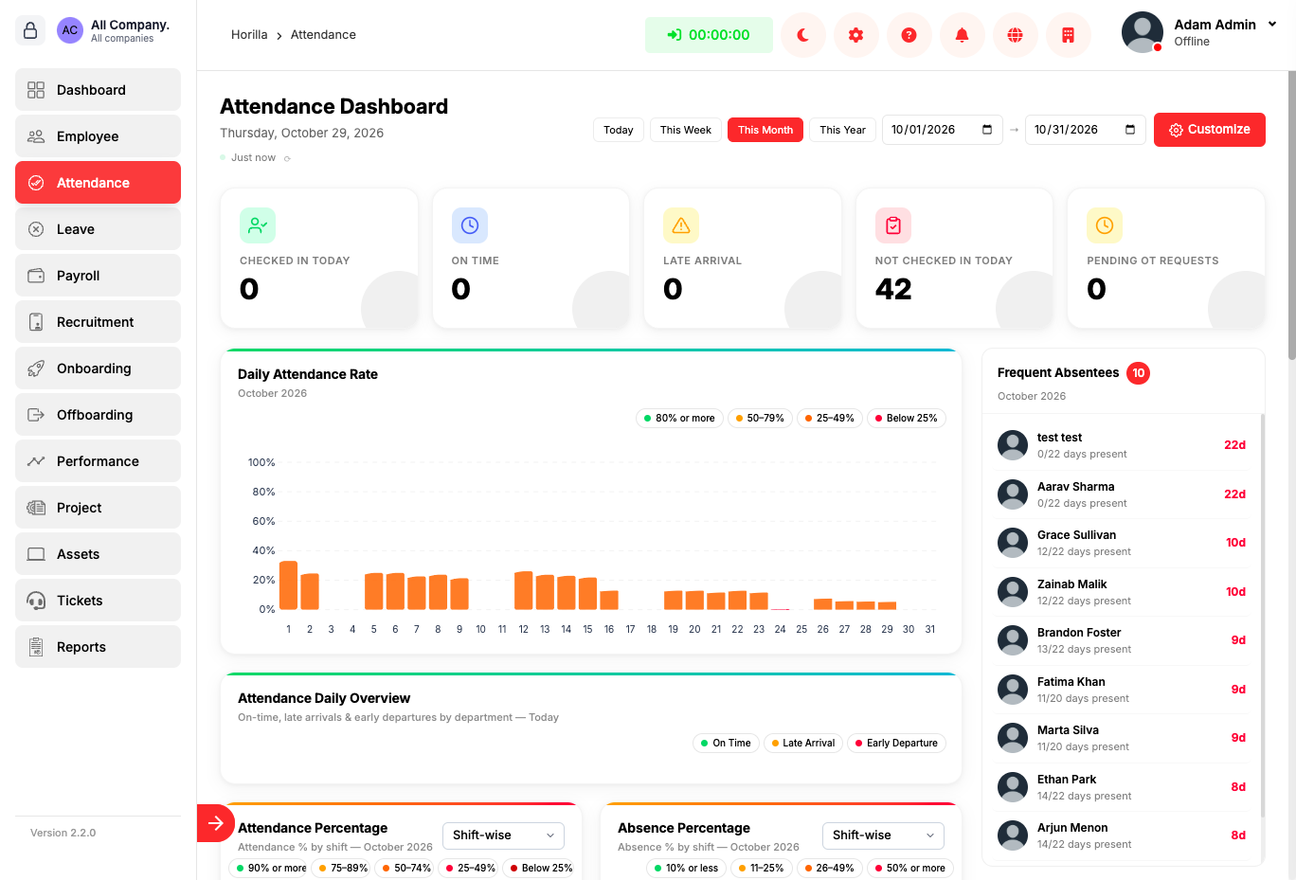The height and width of the screenshot is (880, 1296).
Task: Select the This Week range tab
Action: coord(686,130)
